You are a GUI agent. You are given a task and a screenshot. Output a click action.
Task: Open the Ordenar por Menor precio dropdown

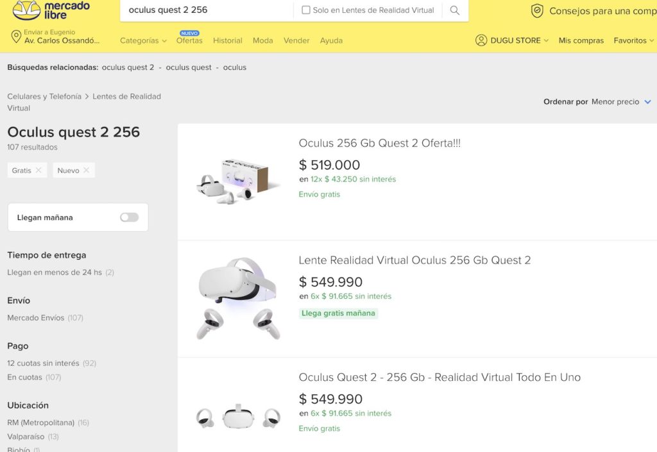620,102
